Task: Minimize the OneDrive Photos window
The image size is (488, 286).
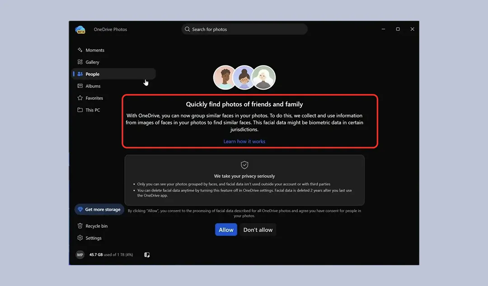Action: pos(384,29)
